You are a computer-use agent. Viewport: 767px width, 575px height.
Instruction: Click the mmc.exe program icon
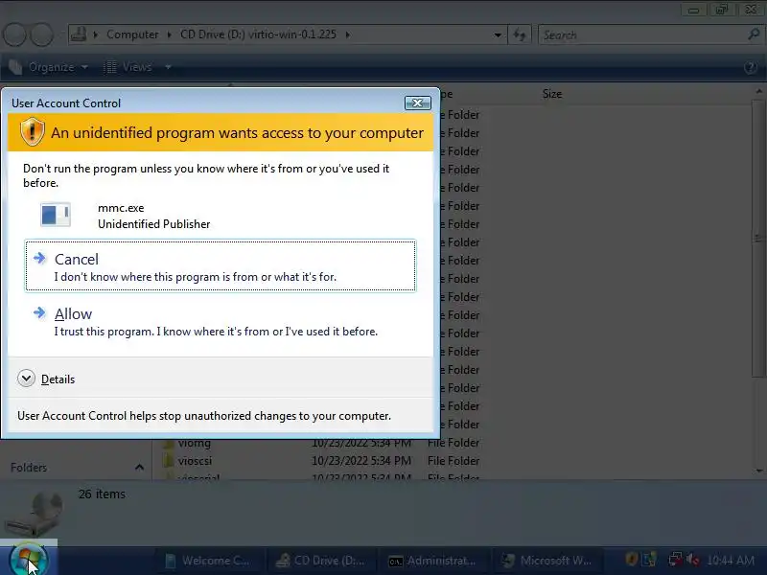click(56, 215)
